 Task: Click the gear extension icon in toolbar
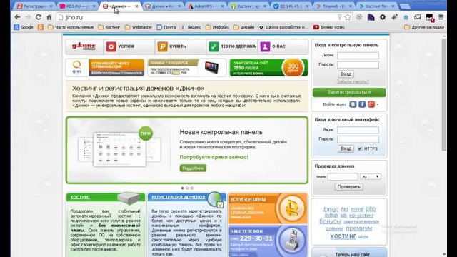click(x=383, y=17)
